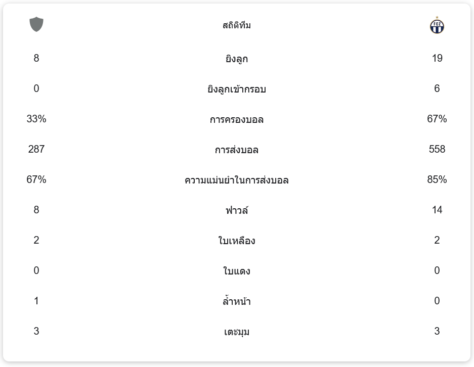
Task: Select the การส่งบอล stat label
Action: pos(237,150)
